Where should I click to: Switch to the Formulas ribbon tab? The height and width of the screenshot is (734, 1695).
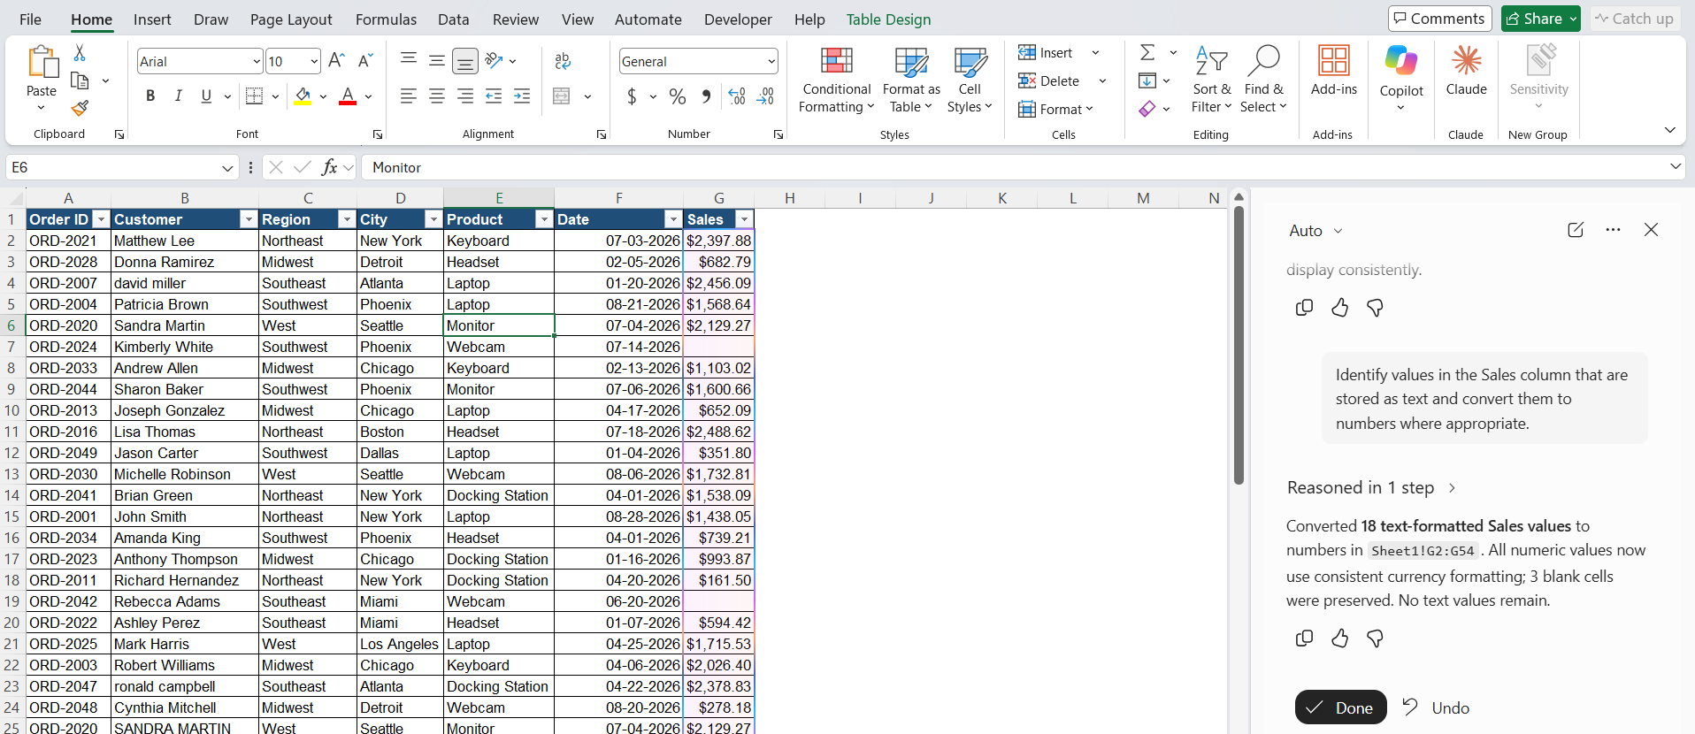(x=386, y=19)
